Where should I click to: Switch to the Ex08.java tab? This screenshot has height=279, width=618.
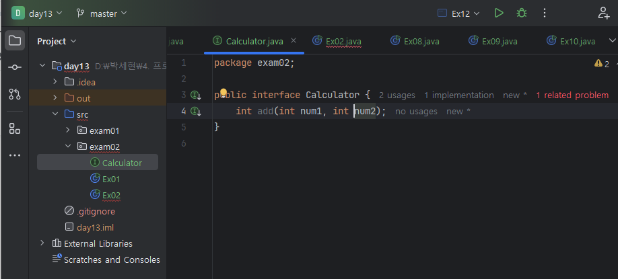point(415,41)
